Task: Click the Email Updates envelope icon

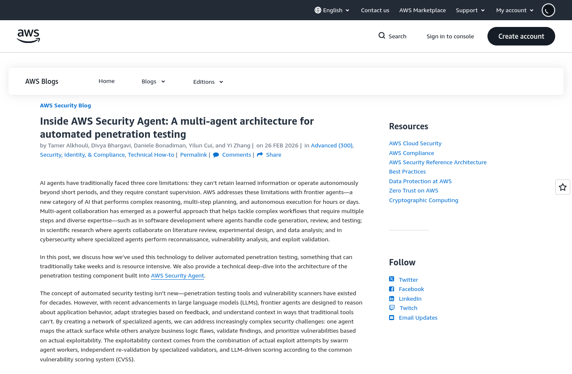Action: (392, 318)
